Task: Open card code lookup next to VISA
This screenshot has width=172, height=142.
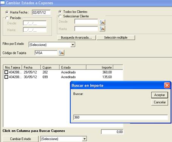Action: [x=62, y=52]
